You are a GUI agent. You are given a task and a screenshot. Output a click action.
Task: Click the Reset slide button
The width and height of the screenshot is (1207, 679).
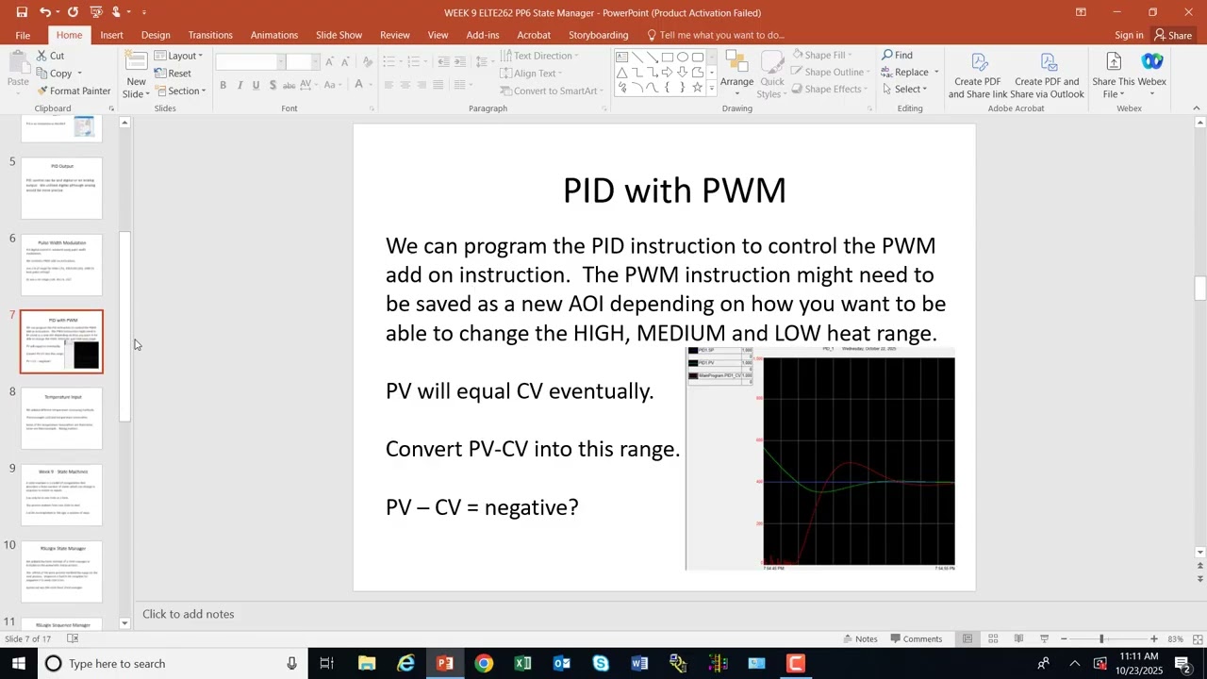tap(174, 74)
